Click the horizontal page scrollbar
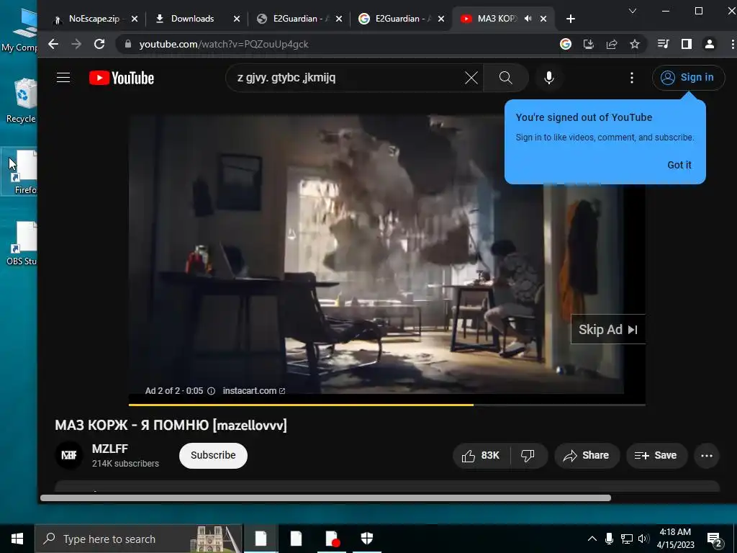Image resolution: width=737 pixels, height=553 pixels. (325, 498)
